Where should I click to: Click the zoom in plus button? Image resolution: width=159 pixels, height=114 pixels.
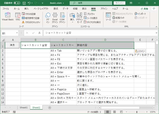147,112
